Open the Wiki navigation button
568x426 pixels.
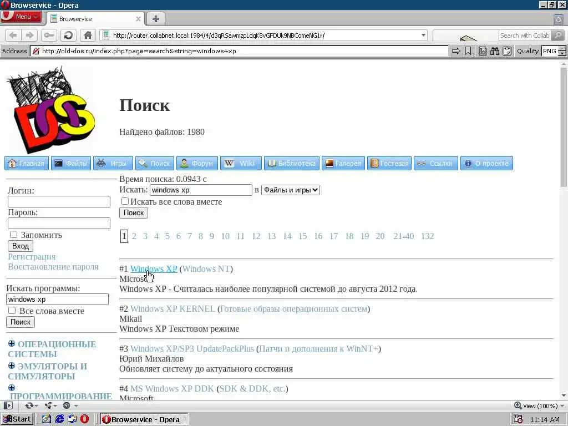tap(241, 164)
